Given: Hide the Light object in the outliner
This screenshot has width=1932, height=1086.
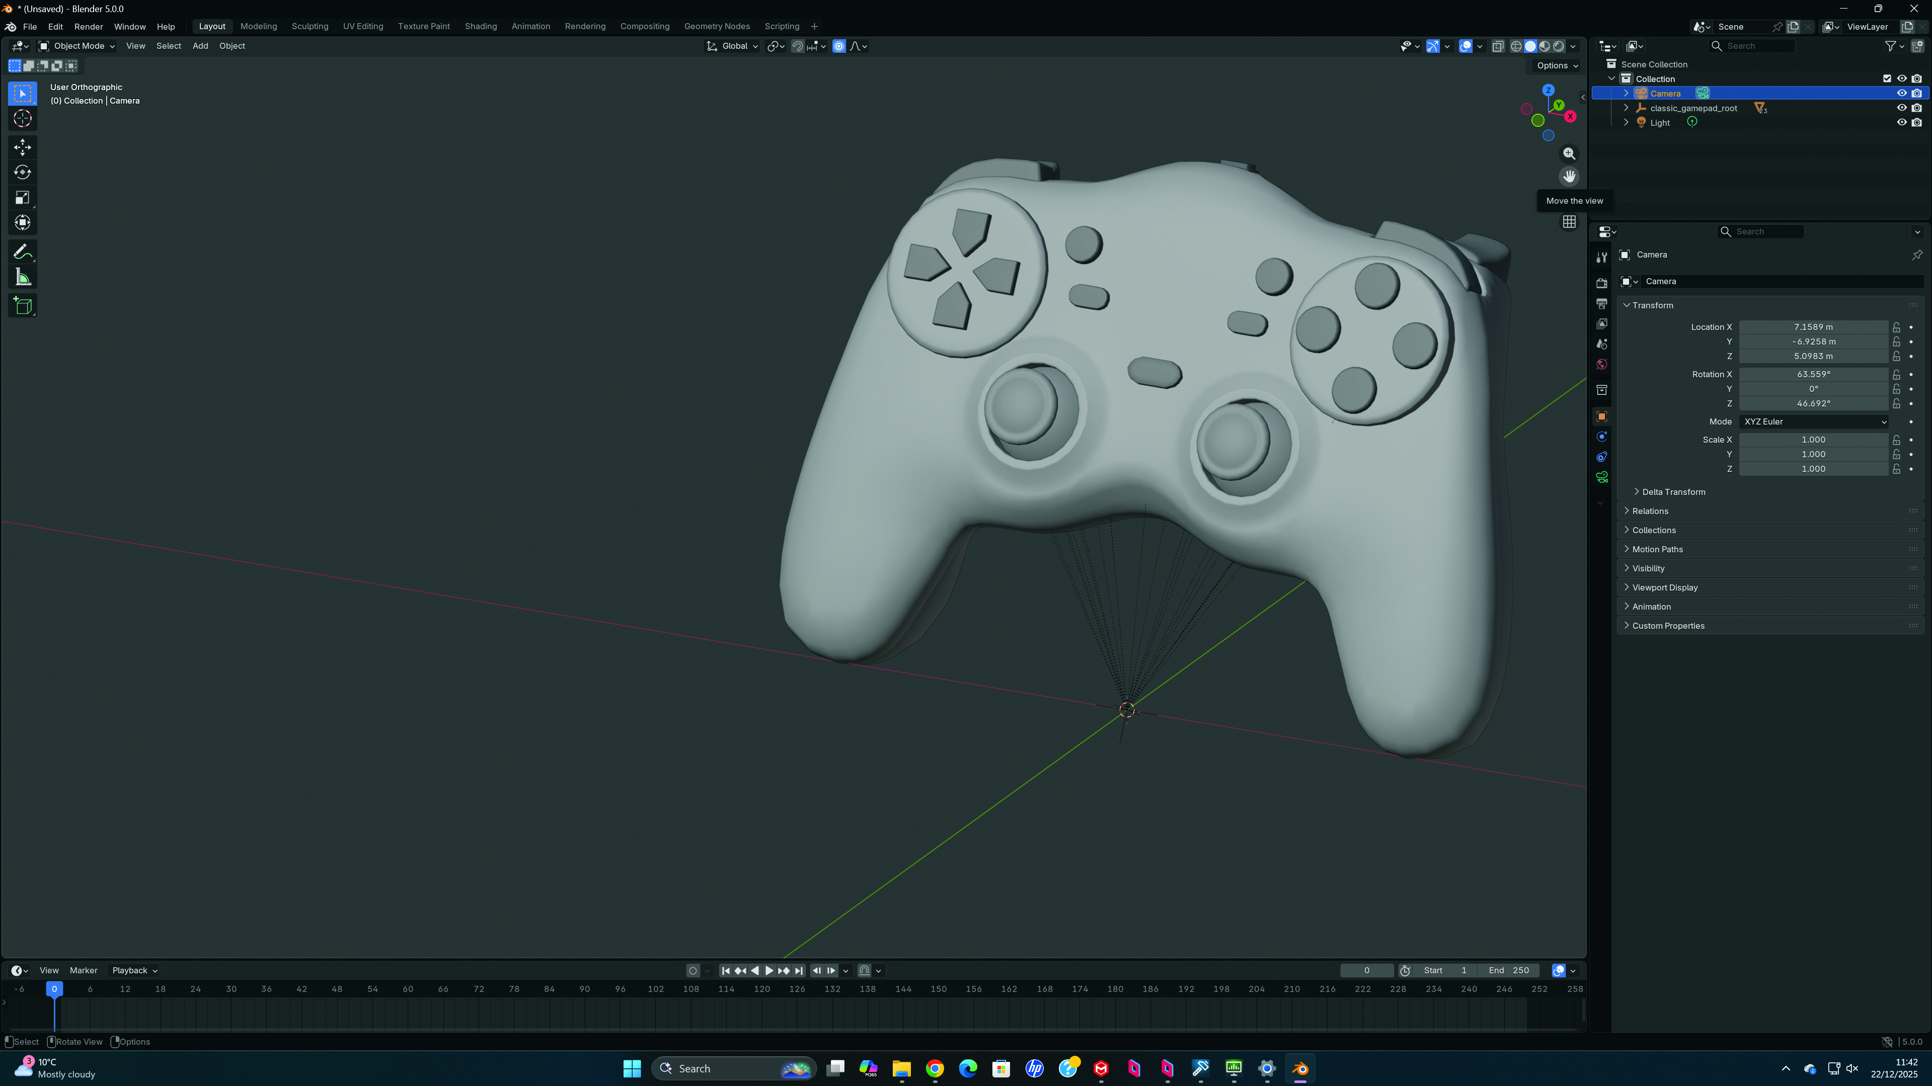Looking at the screenshot, I should click(x=1901, y=122).
